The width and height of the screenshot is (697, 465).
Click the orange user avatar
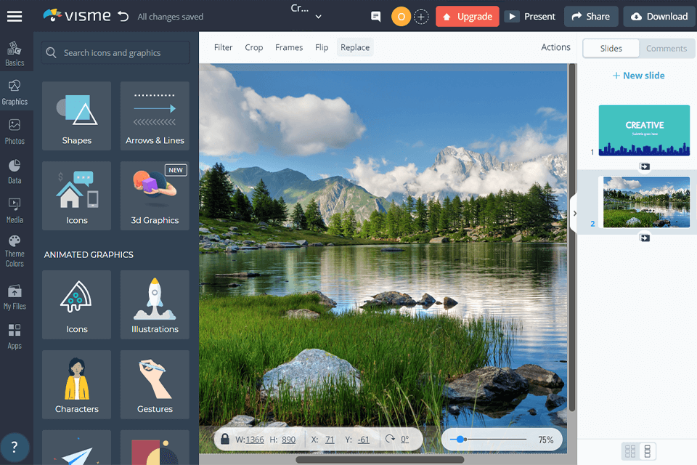[401, 17]
